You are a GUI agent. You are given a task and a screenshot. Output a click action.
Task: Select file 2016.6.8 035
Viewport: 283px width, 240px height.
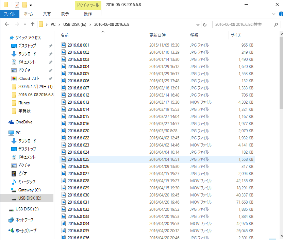tap(78, 230)
